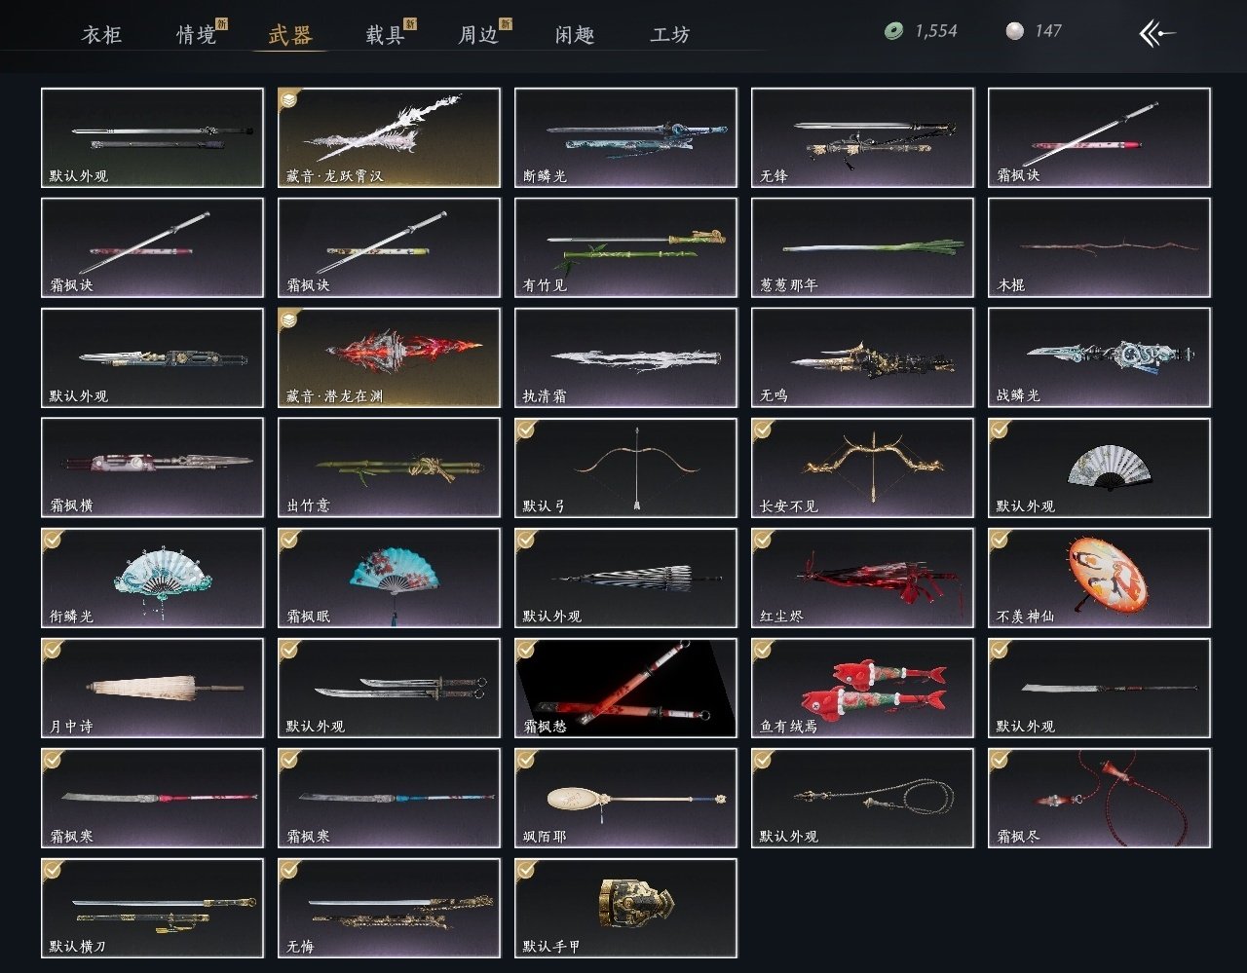The width and height of the screenshot is (1247, 973).
Task: Toggle the checkmark on 默认手甲 card
Action: click(526, 869)
